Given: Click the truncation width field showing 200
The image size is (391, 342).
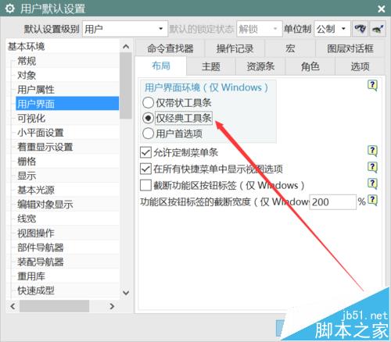Looking at the screenshot, I should click(x=332, y=202).
